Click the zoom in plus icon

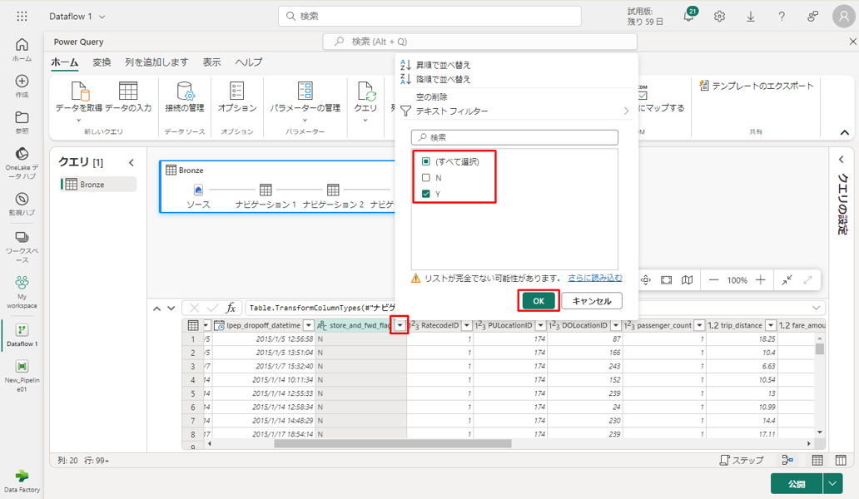pos(760,280)
